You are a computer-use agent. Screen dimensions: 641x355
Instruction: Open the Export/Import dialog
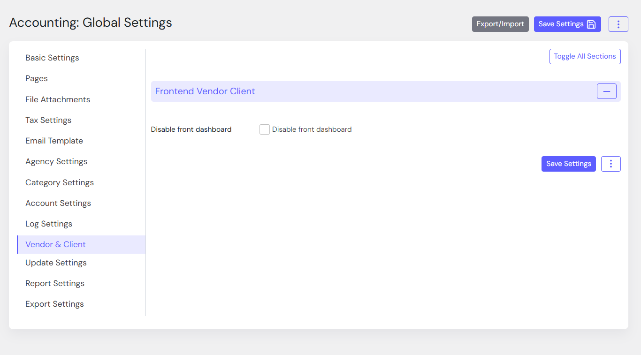500,24
